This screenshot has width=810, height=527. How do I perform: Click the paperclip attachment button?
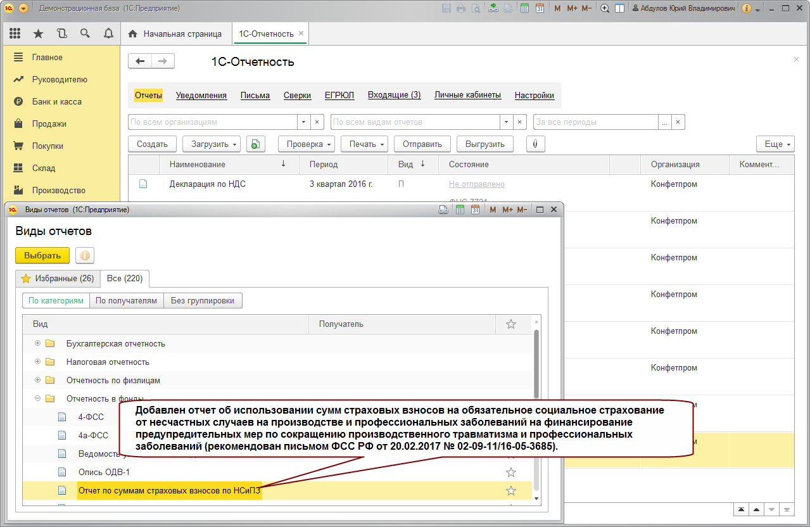pos(535,144)
